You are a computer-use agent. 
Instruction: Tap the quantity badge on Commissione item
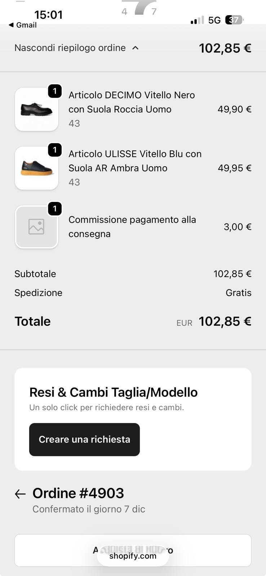pos(55,208)
